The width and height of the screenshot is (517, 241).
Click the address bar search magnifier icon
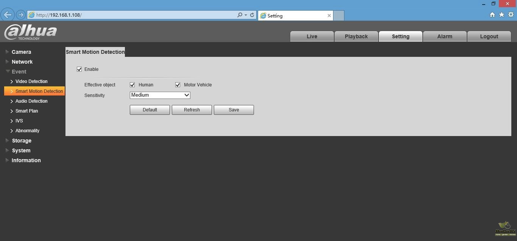pos(240,15)
